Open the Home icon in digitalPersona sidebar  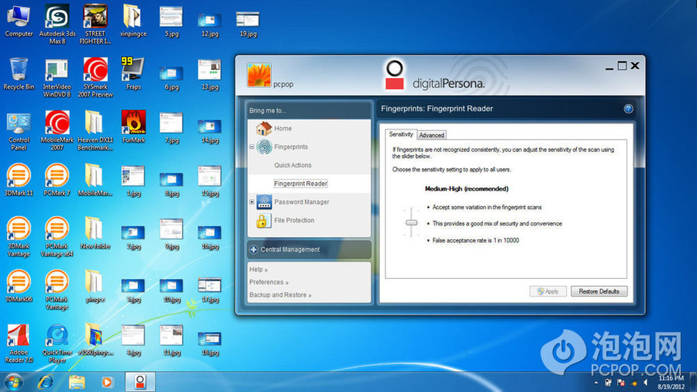pos(263,128)
